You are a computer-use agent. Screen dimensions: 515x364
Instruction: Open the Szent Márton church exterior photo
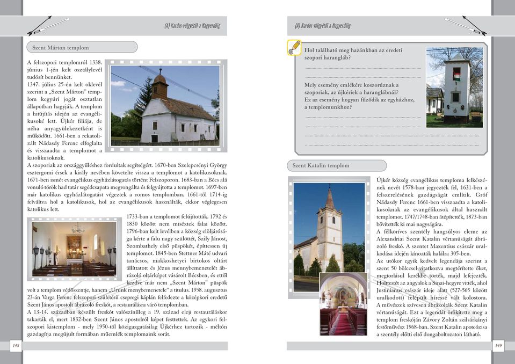[x=165, y=106]
